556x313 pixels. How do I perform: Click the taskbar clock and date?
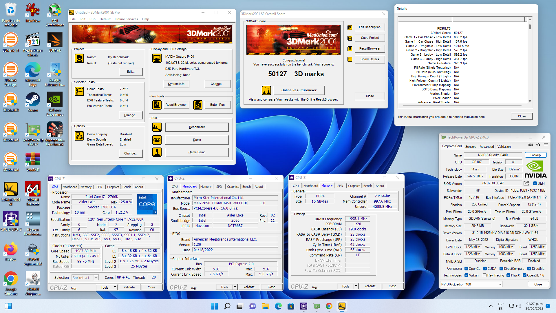click(x=534, y=306)
